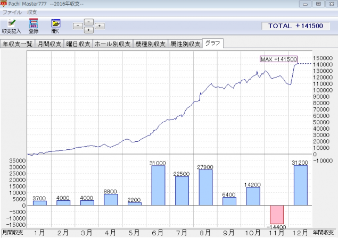
Task: Click the July bar labeled 22500
Action: pos(182,191)
